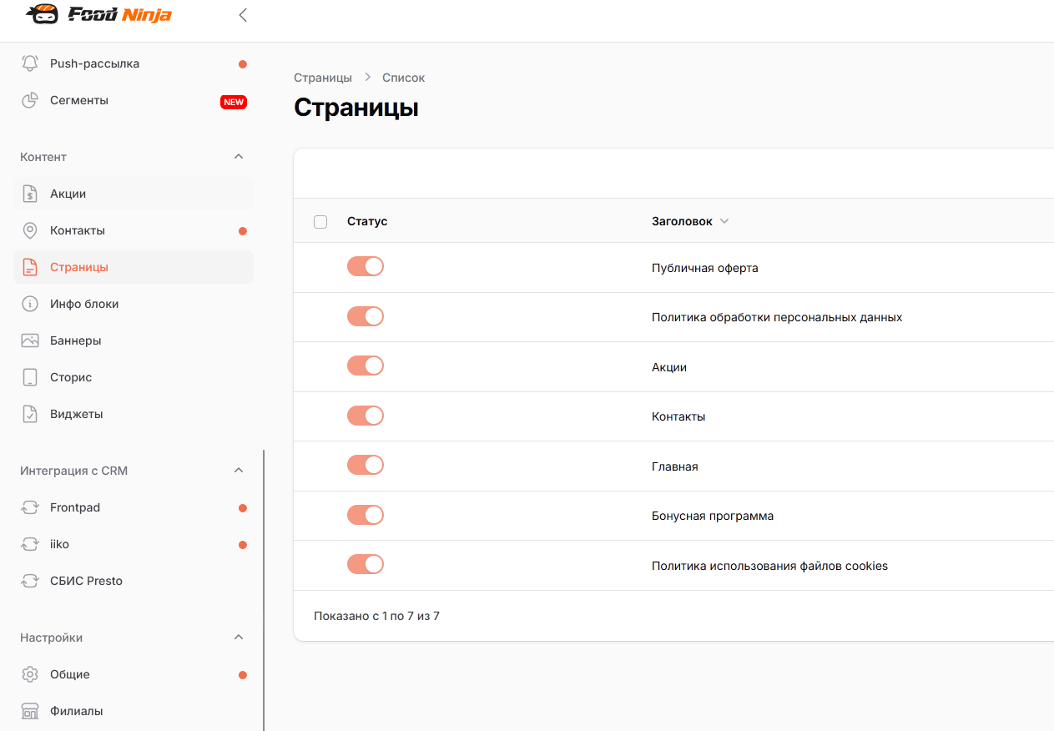Open Политика использования файлов cookies entry
Viewport: 1054px width, 731px height.
tap(769, 566)
